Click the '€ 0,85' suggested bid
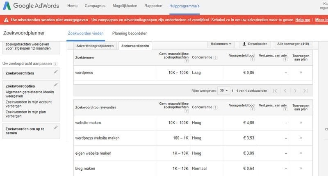The width and height of the screenshot is (328, 176). (249, 73)
